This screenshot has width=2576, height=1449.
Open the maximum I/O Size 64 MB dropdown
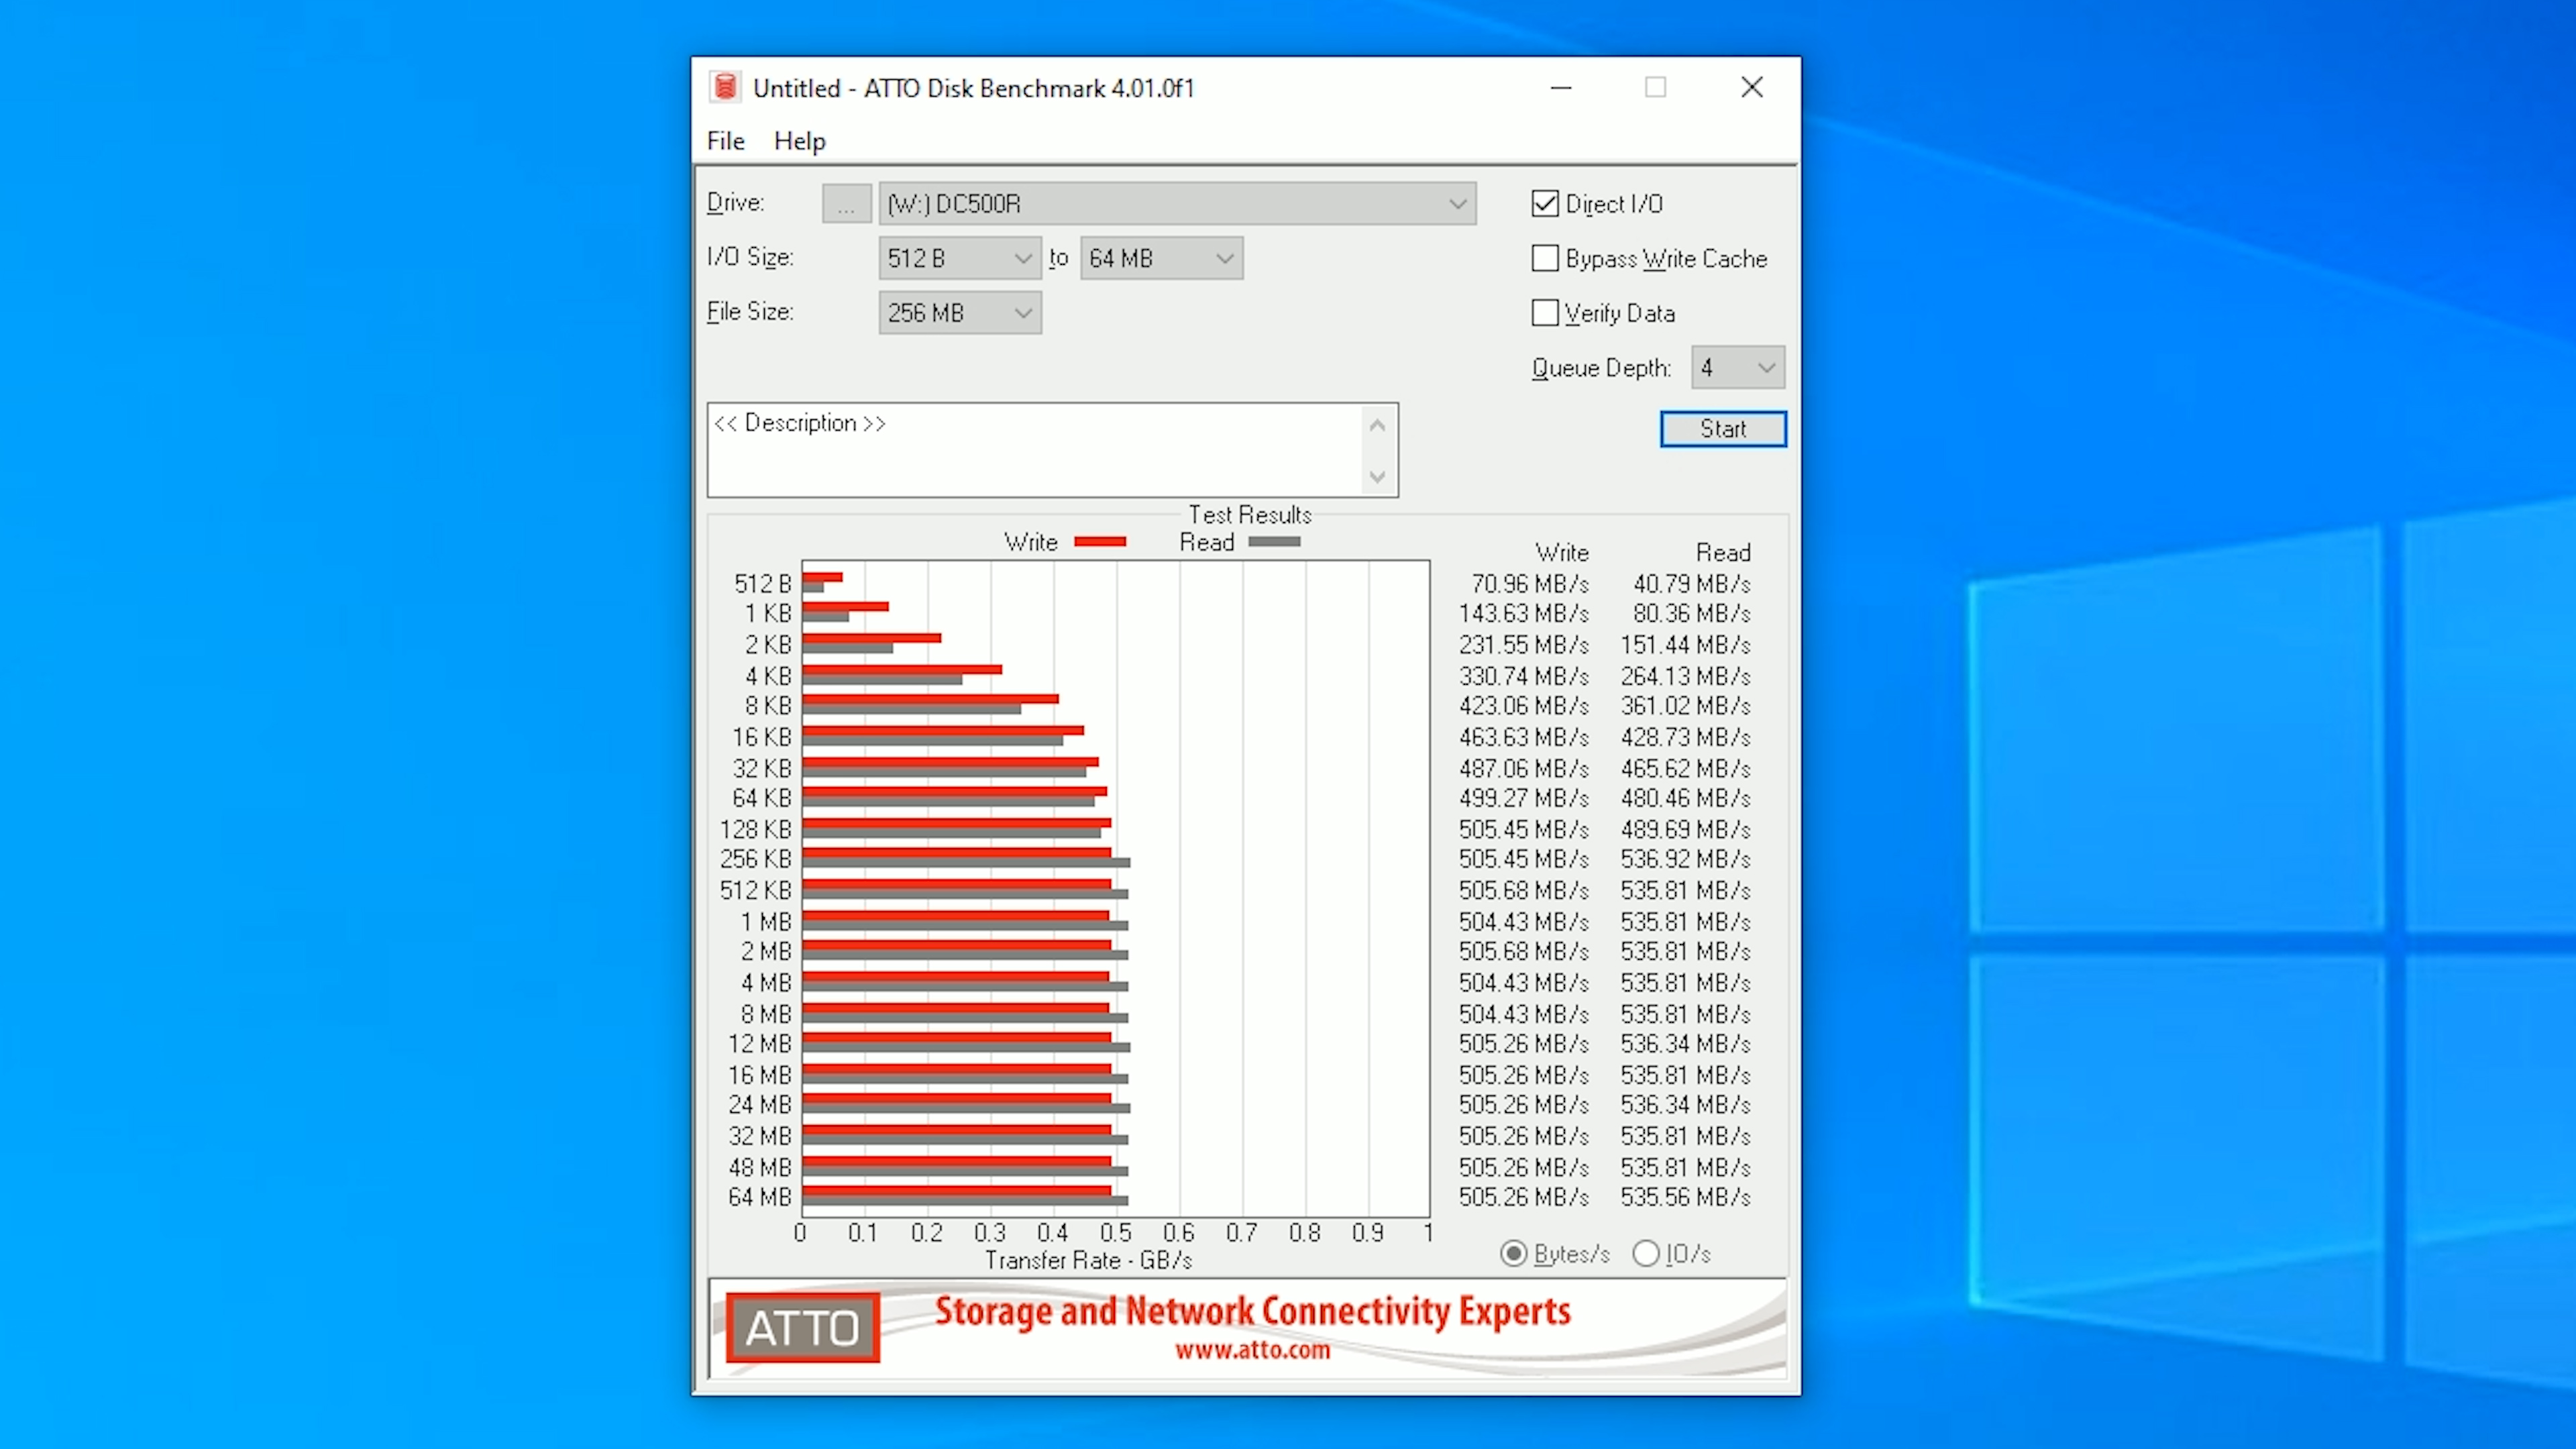click(x=1161, y=258)
